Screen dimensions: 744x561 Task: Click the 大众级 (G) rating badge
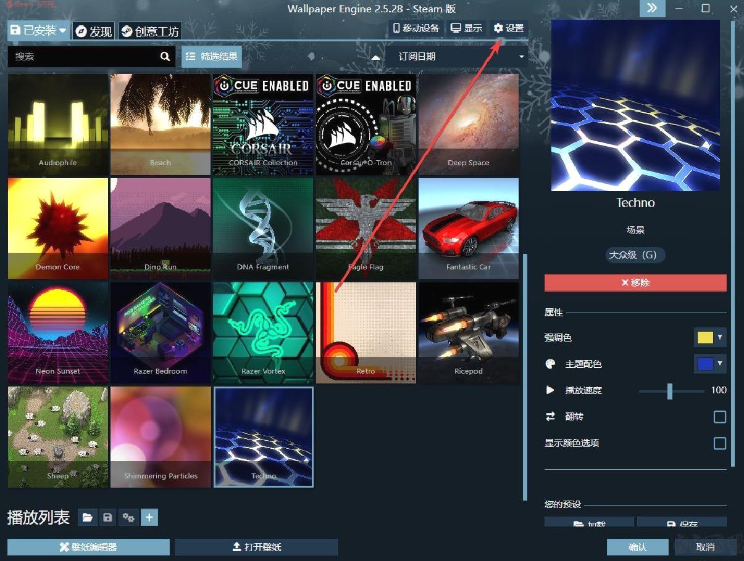click(x=635, y=255)
